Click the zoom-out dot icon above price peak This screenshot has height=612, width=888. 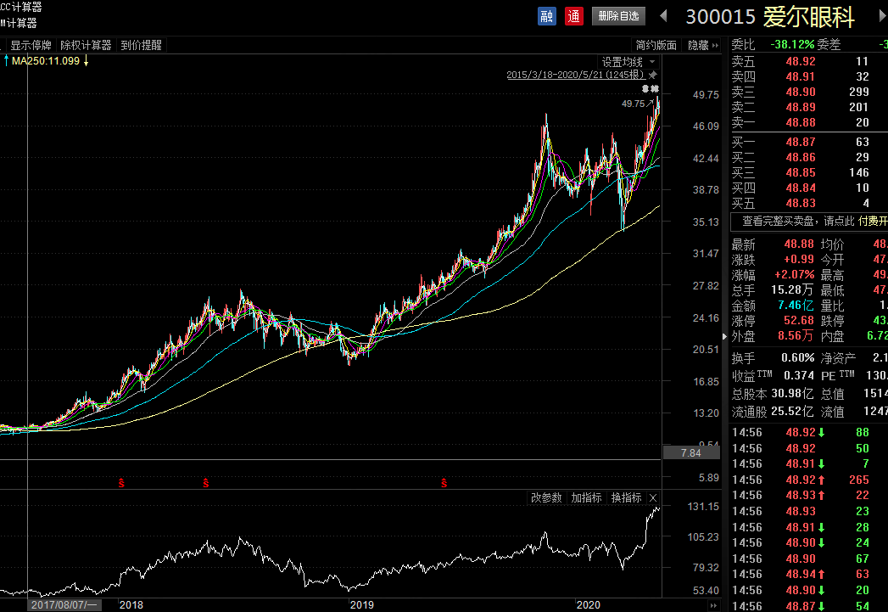click(x=645, y=89)
